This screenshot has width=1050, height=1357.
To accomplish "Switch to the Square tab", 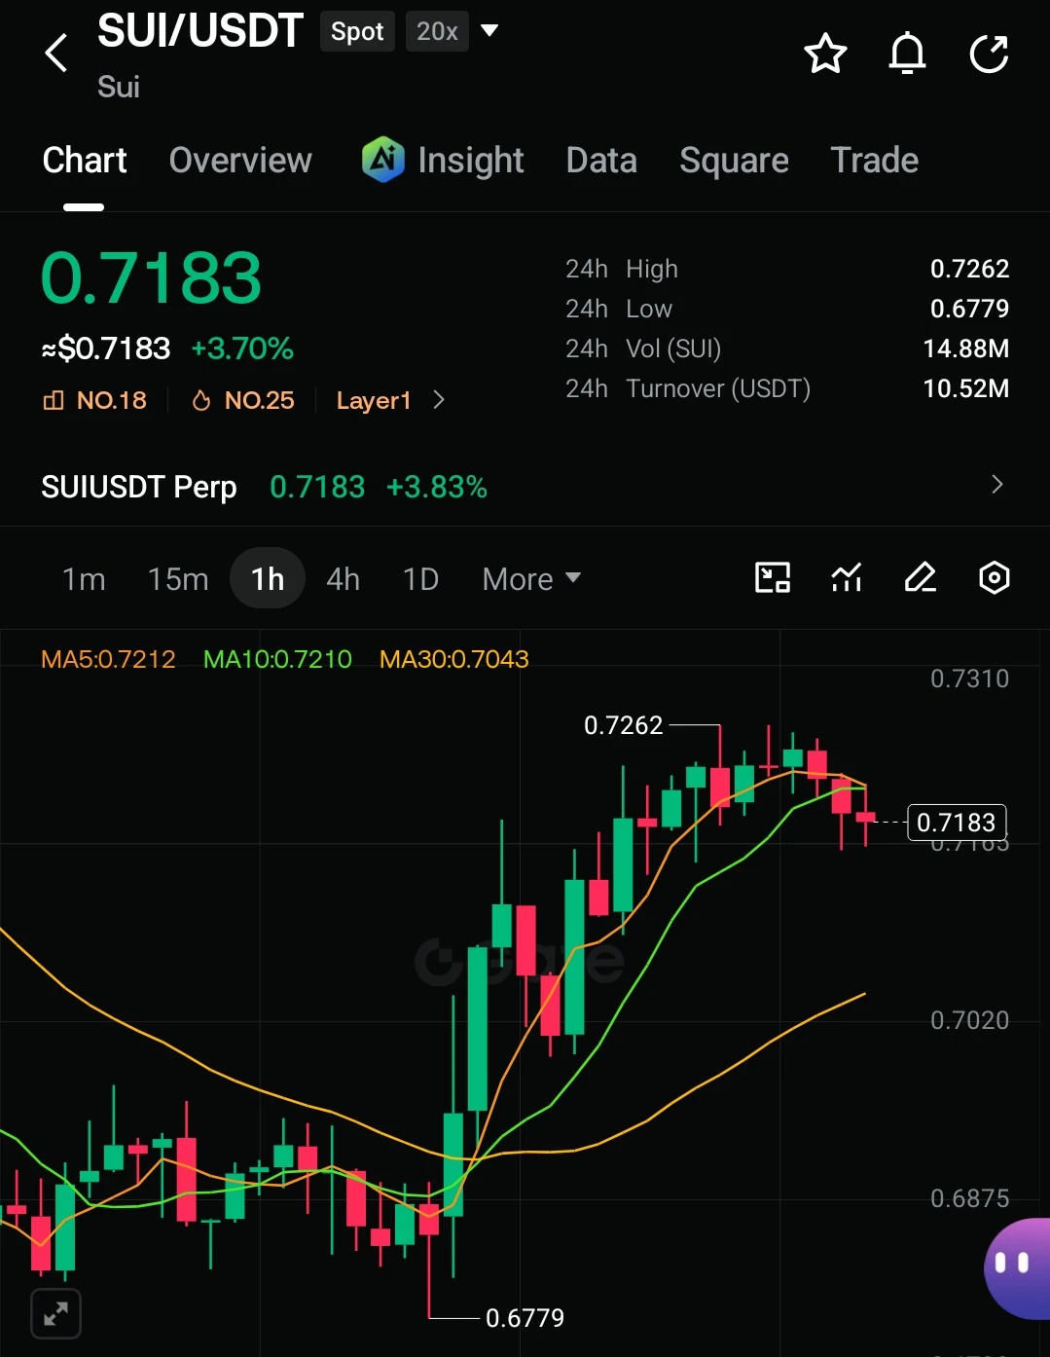I will [734, 161].
